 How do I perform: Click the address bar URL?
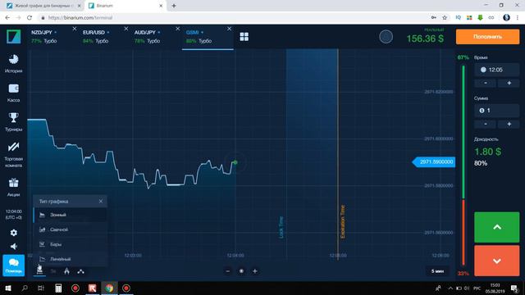click(80, 18)
